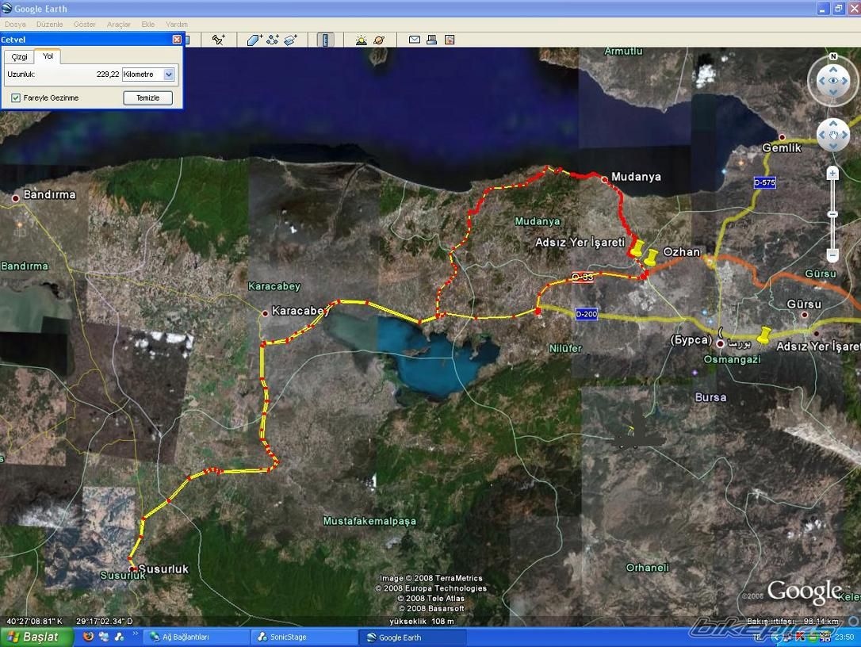This screenshot has width=861, height=647.
Task: Click the Bandırma city marker
Action: [15, 198]
